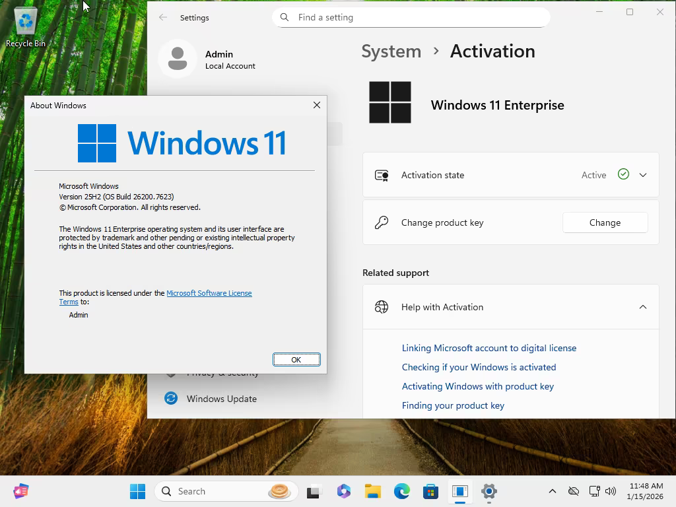Screen dimensions: 676x507
Task: Click the Version 25H2 build text
Action: (116, 197)
